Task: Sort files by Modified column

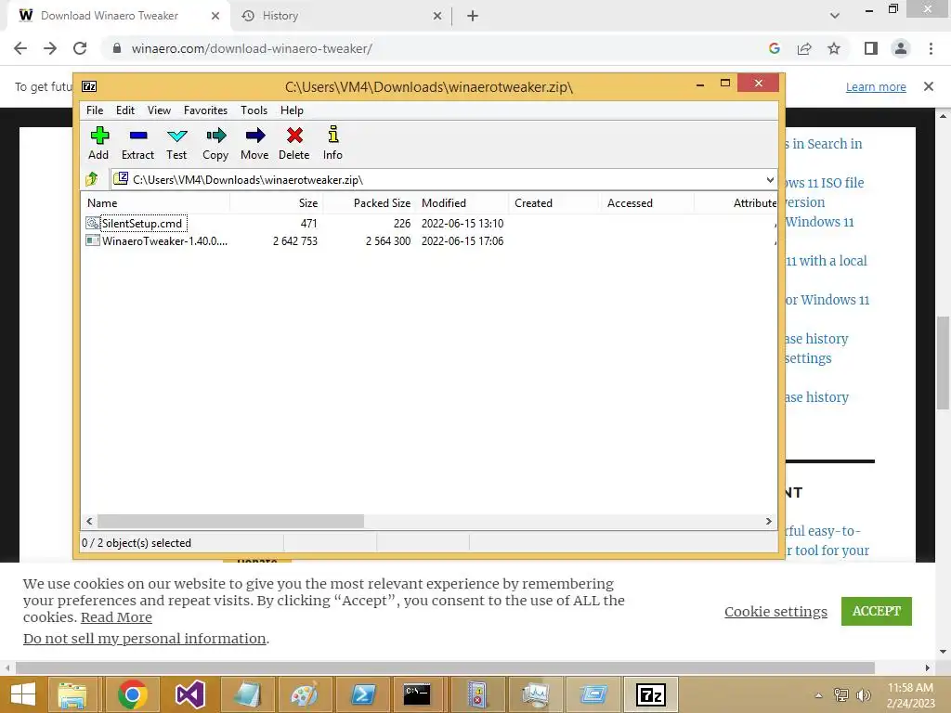Action: [x=462, y=203]
